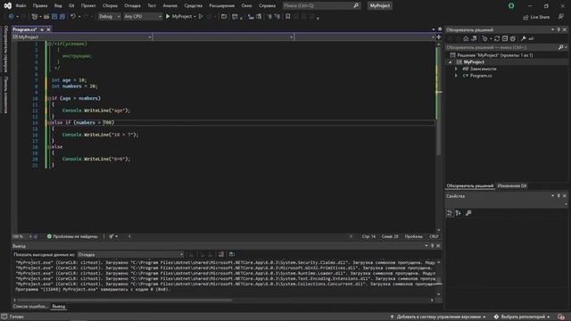Expand the Зависимости node
571x321 pixels.
456,69
